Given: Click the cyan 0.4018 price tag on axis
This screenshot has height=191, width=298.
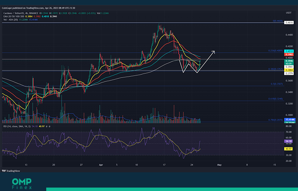Looking at the screenshot, I should 289,51.
